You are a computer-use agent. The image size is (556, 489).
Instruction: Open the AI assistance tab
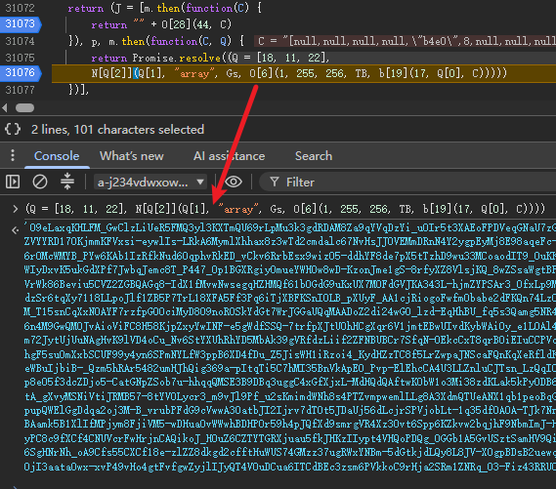click(229, 156)
